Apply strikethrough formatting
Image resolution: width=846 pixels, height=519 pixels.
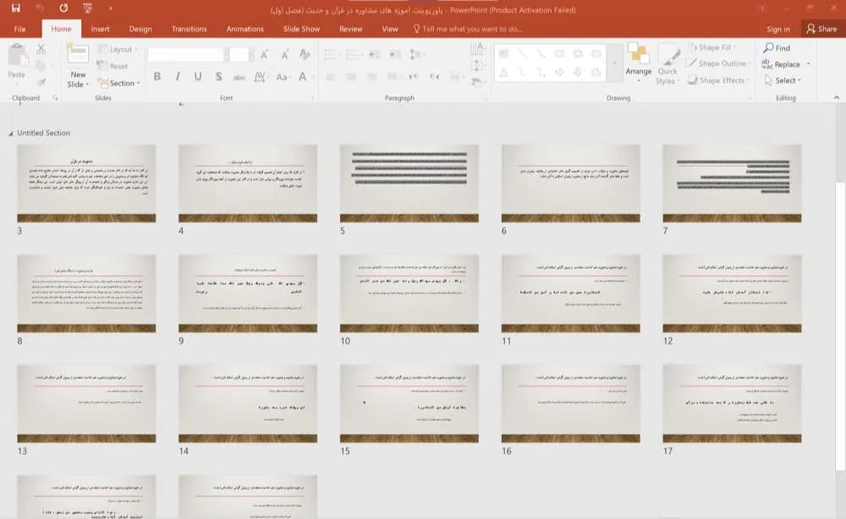point(239,77)
